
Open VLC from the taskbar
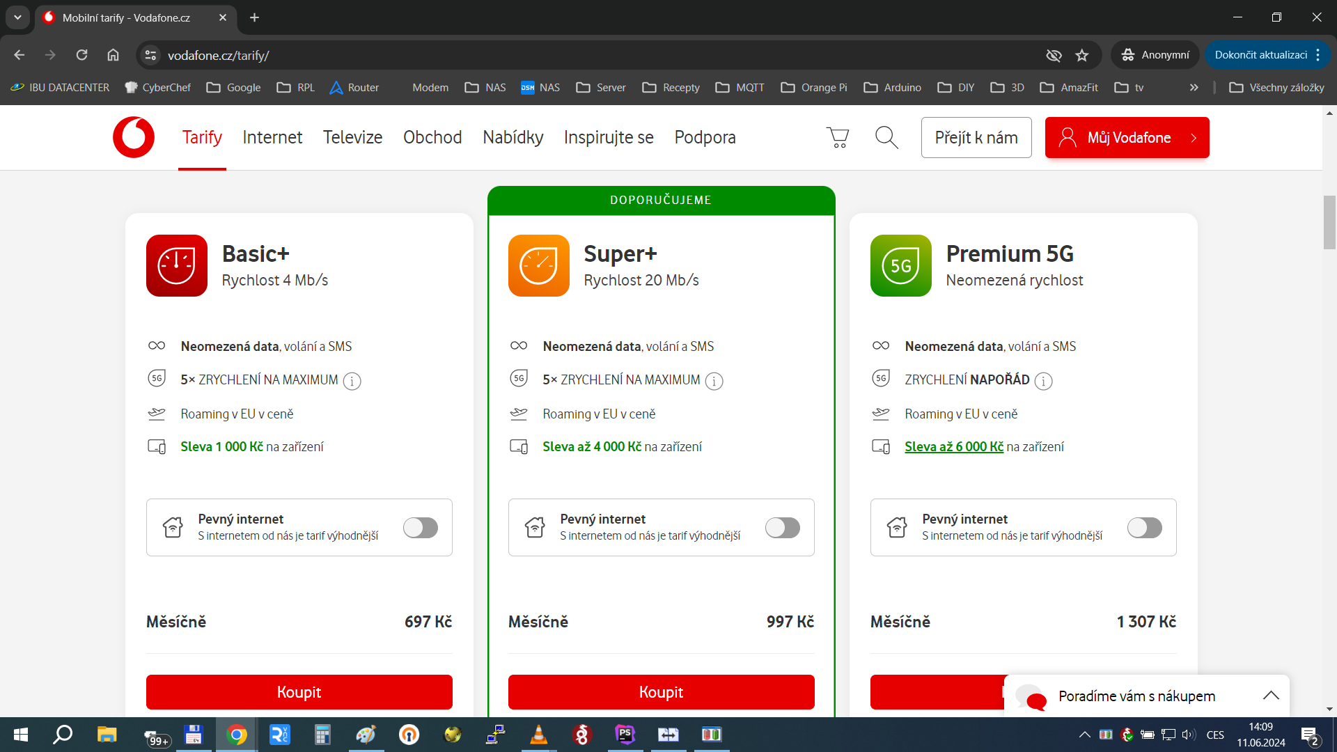point(538,735)
